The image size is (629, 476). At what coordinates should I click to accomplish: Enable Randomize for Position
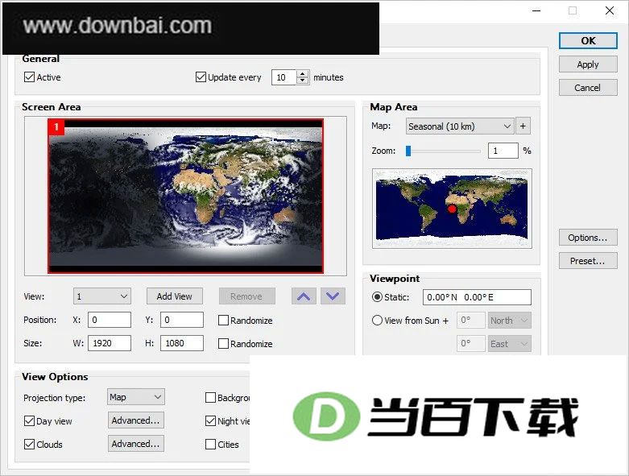pos(223,321)
